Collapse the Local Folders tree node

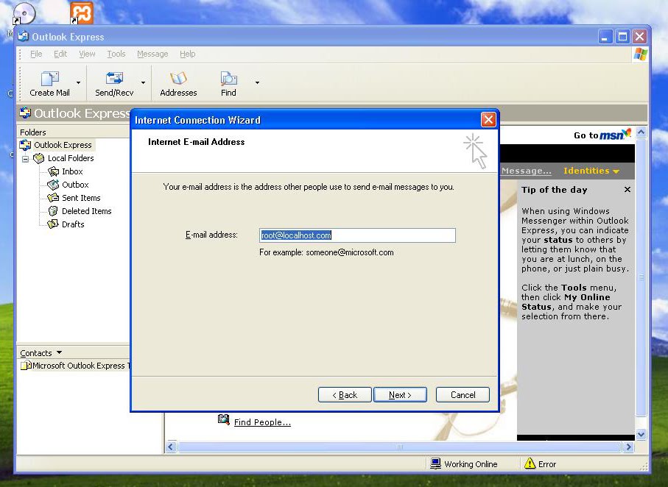[26, 159]
